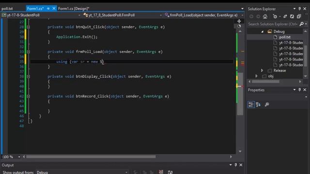Open the yt_17_8_StudentPoll.FrmPoll class dropdown
The height and width of the screenshot is (174, 310).
(160, 15)
